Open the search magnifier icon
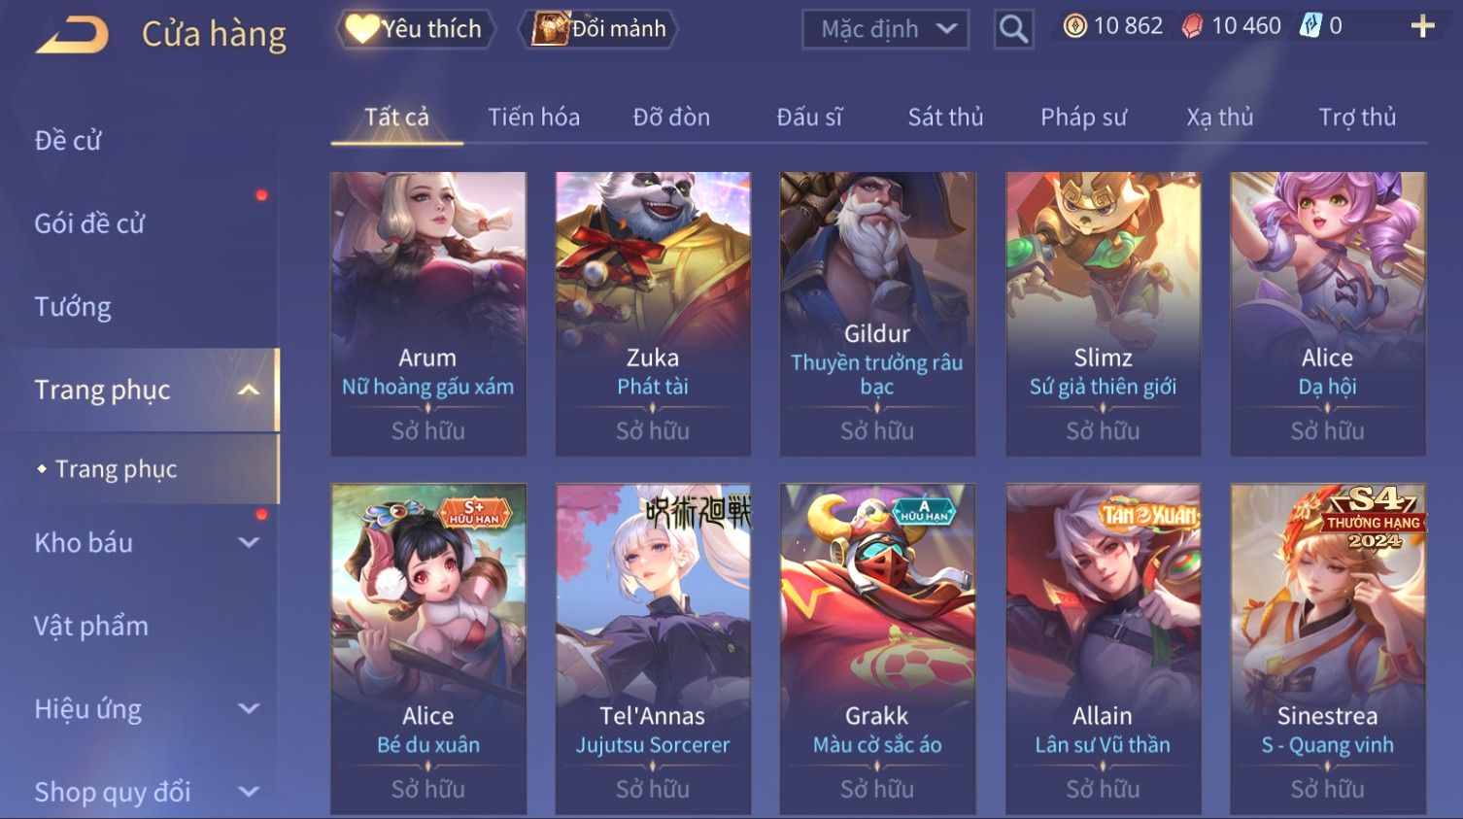This screenshot has width=1463, height=819. point(1013,29)
